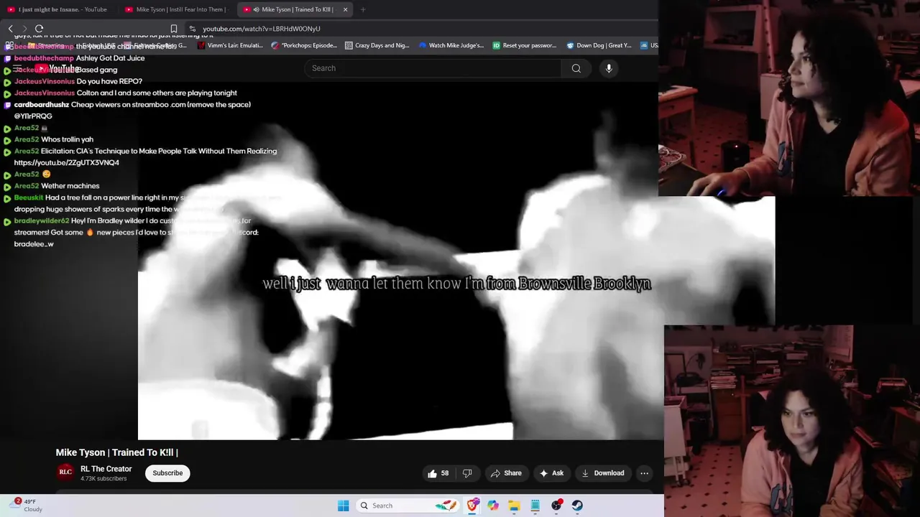The height and width of the screenshot is (517, 920).
Task: Open the Reset your password bookmark
Action: click(525, 45)
